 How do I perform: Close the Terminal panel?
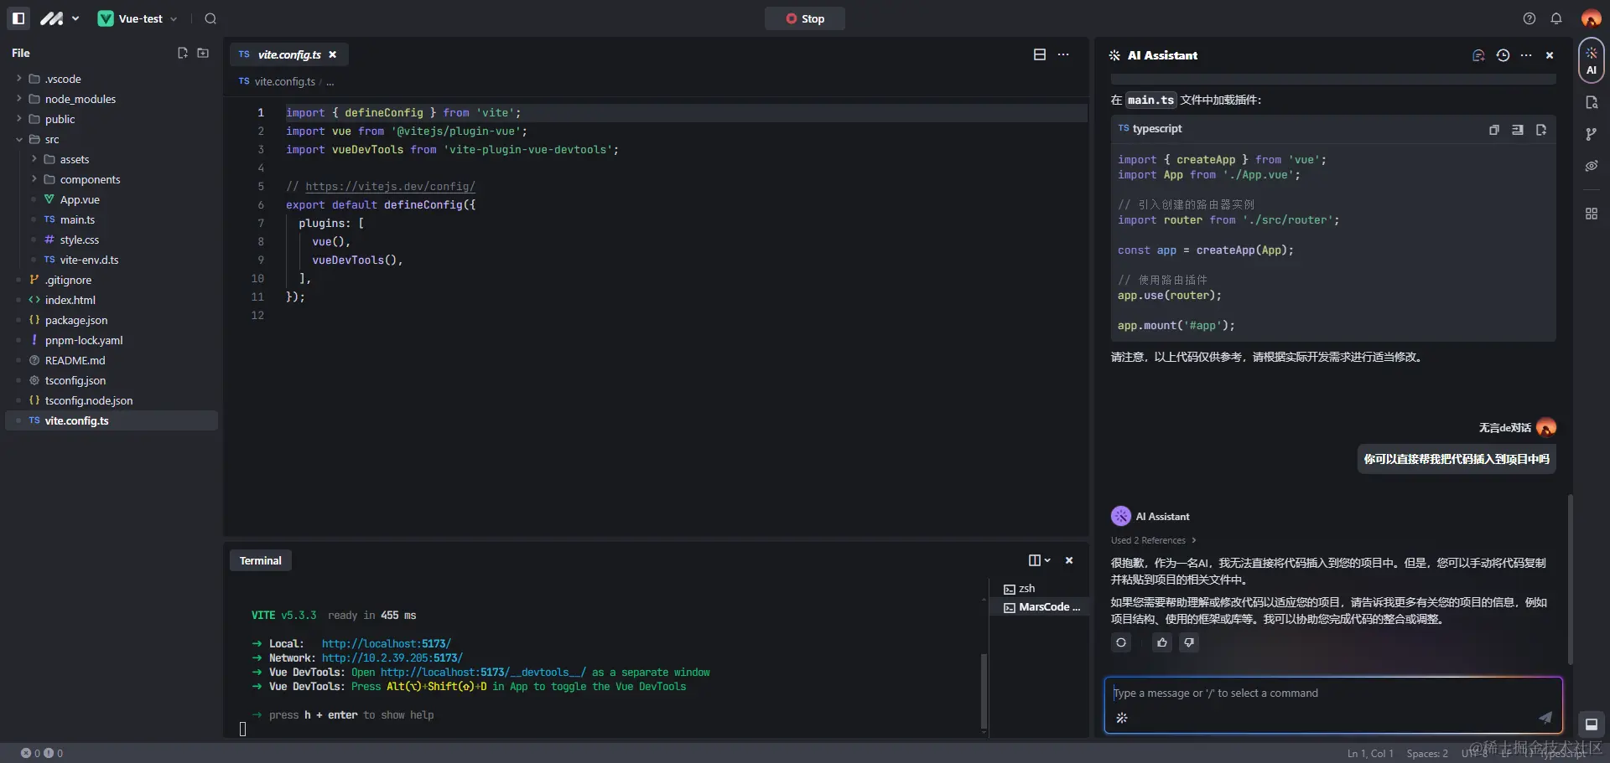click(1069, 560)
